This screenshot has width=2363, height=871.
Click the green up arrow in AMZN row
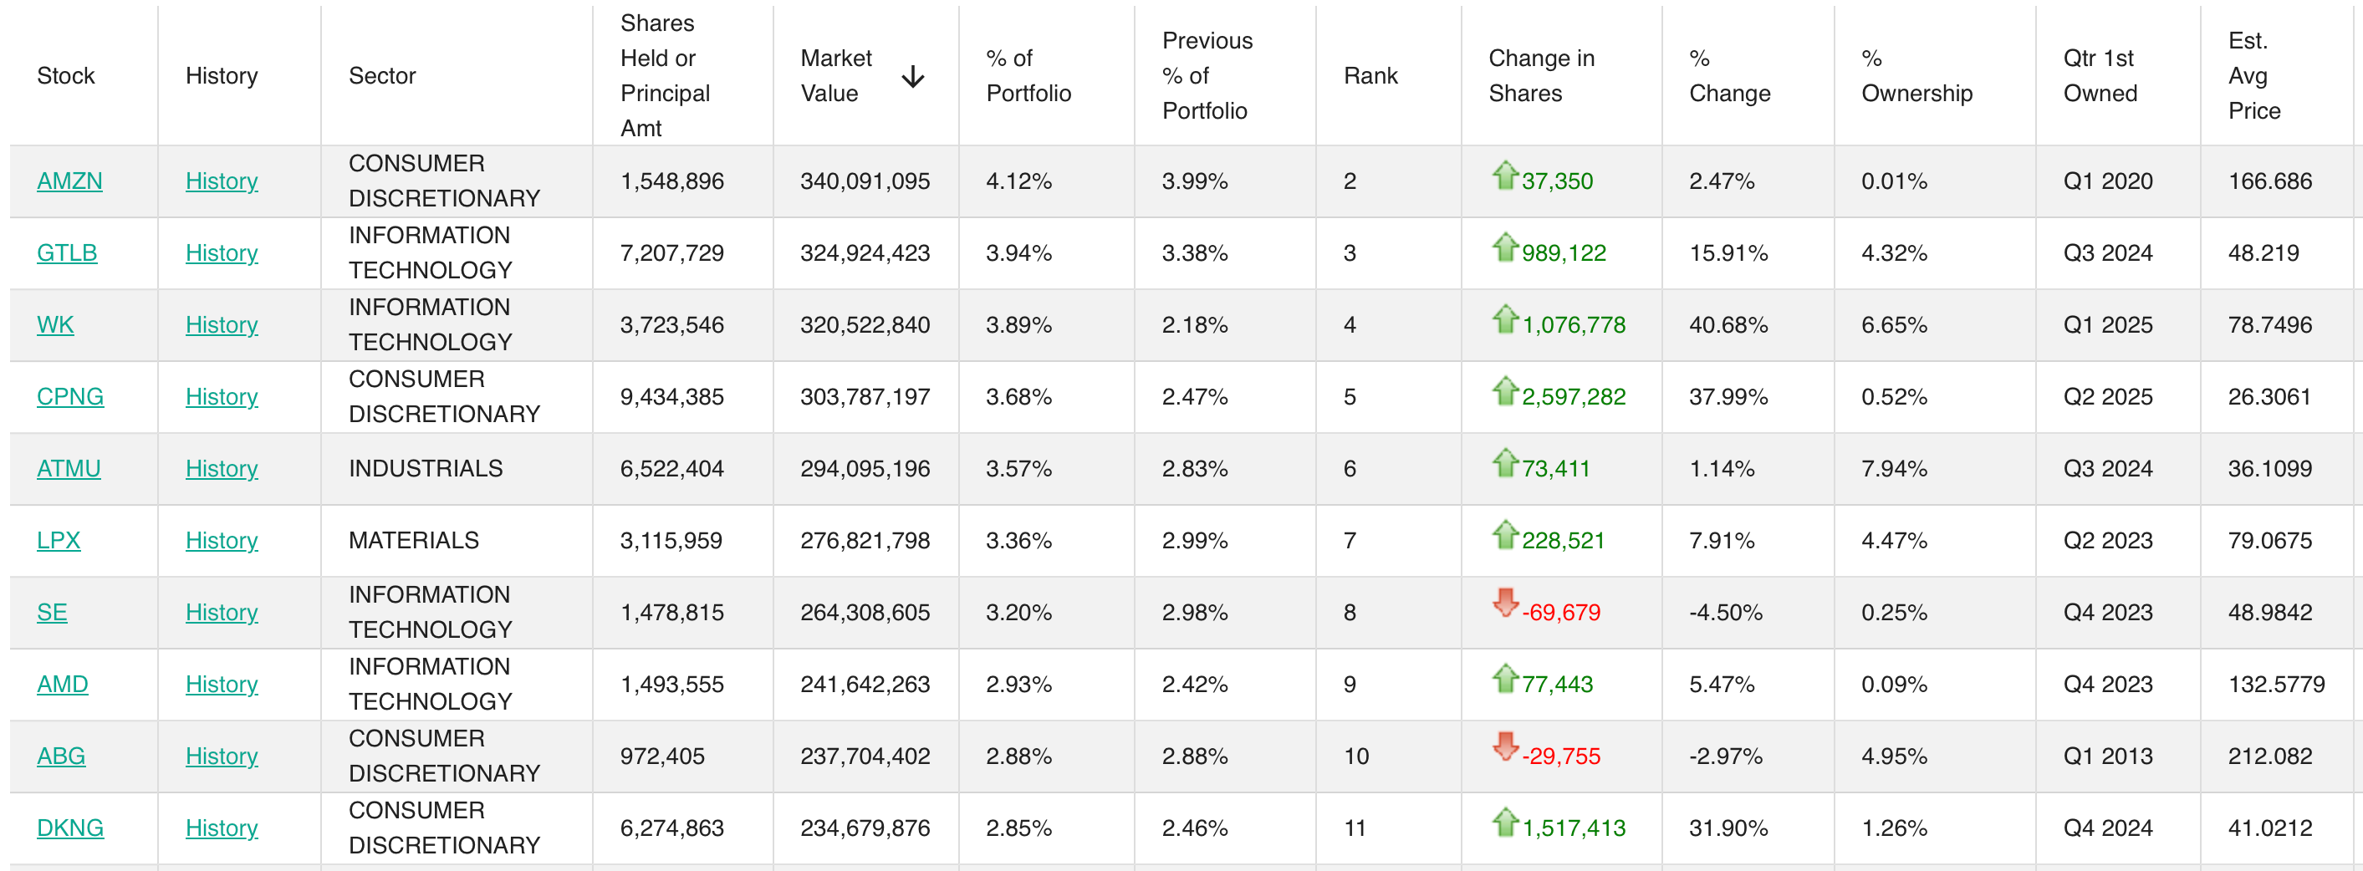(1504, 174)
